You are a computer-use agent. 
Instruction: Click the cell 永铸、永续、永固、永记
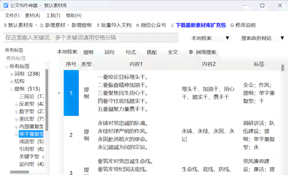click(x=209, y=135)
